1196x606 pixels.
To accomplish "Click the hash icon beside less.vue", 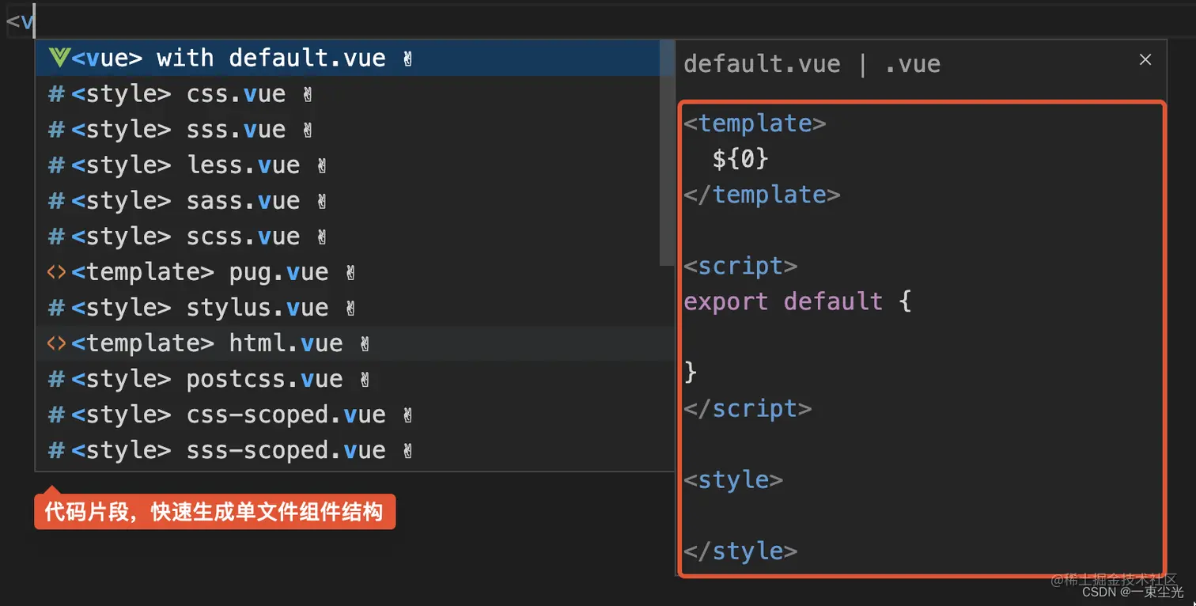I will click(56, 165).
